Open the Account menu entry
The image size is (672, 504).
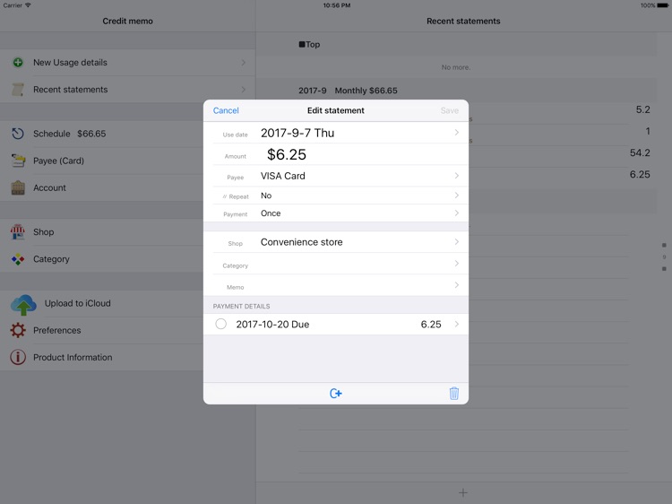101,187
